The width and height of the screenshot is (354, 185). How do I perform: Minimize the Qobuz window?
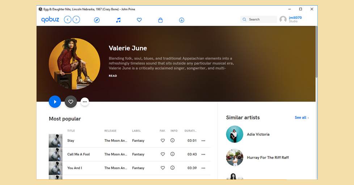click(x=290, y=9)
